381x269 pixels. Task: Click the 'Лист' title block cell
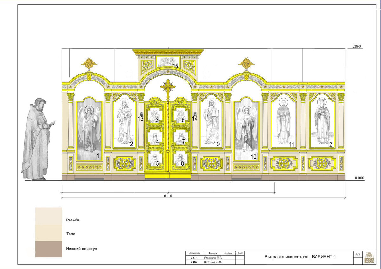click(358, 254)
